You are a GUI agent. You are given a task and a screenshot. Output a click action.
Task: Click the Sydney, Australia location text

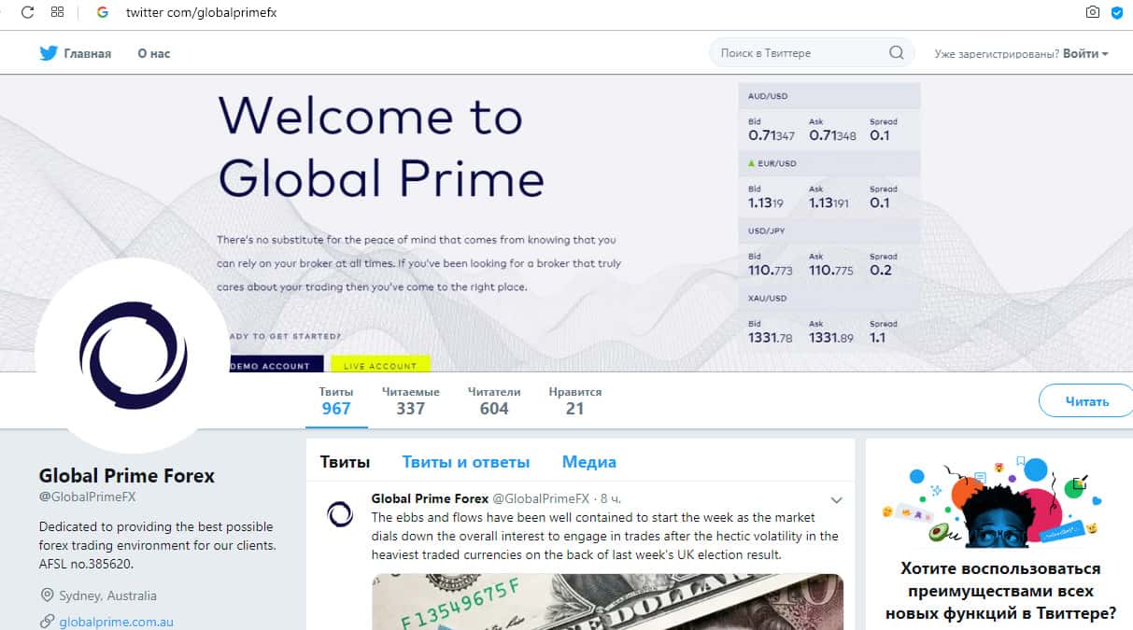[x=107, y=595]
